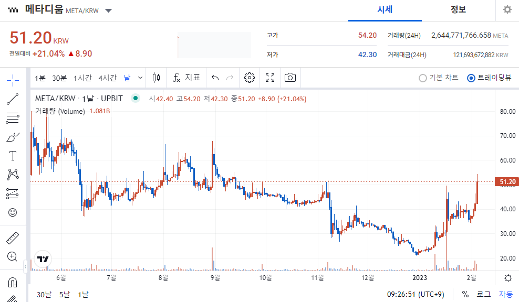519x302 pixels.
Task: Set interval to 30분
Action: coord(59,78)
